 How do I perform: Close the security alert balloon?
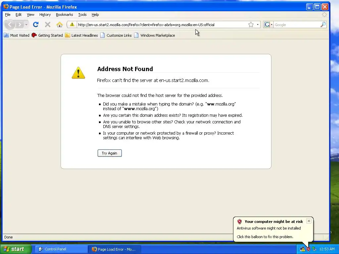coord(309,221)
